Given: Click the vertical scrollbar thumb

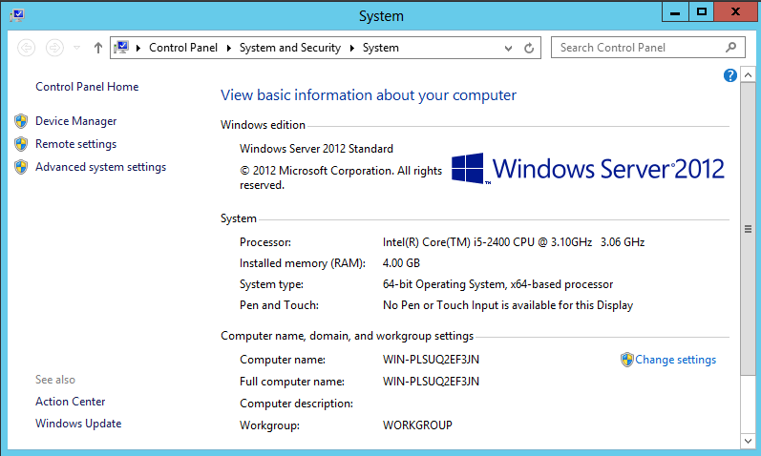Looking at the screenshot, I should point(748,229).
